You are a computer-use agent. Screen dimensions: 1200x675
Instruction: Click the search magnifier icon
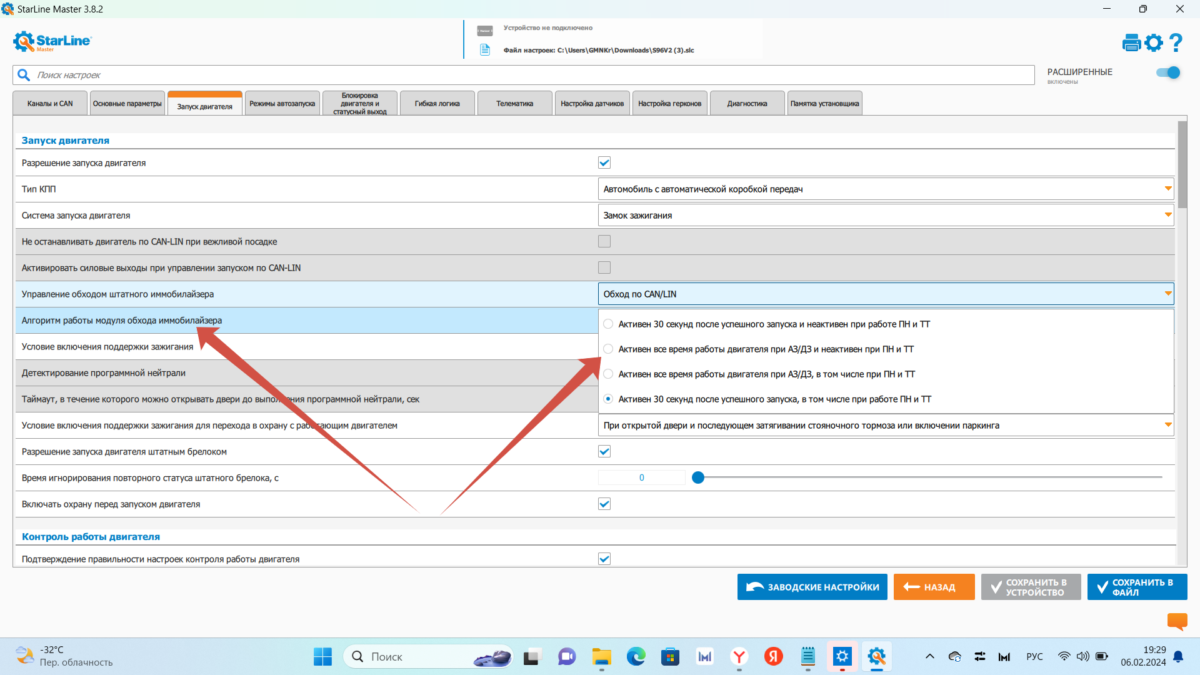click(24, 75)
